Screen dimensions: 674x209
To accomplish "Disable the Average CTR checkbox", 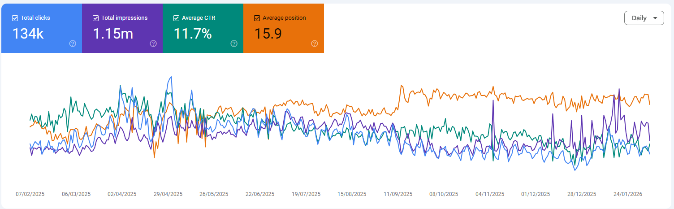I will (x=176, y=18).
